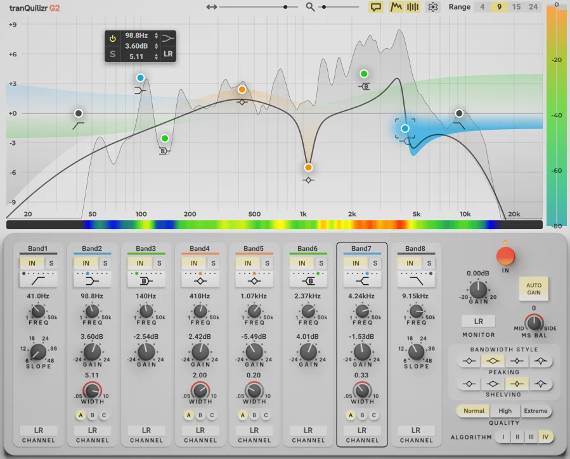Select Band8 low-pass filter shape icon

(416, 281)
